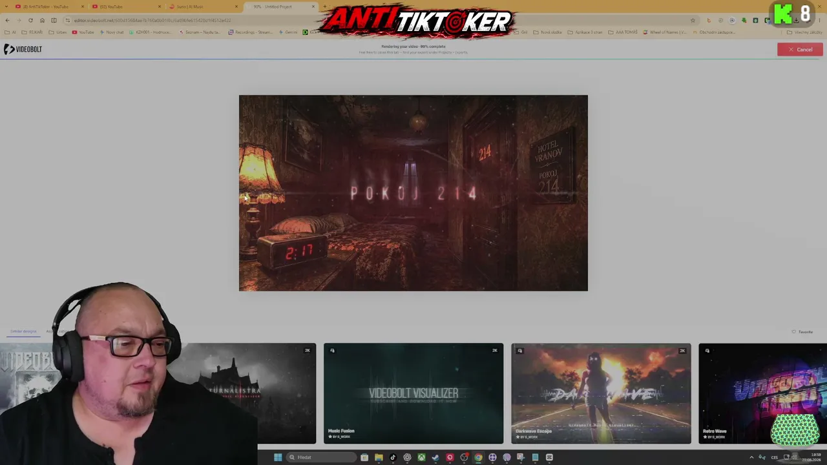Image resolution: width=827 pixels, height=465 pixels.
Task: Open the AI bookmarks folder
Action: click(x=10, y=32)
